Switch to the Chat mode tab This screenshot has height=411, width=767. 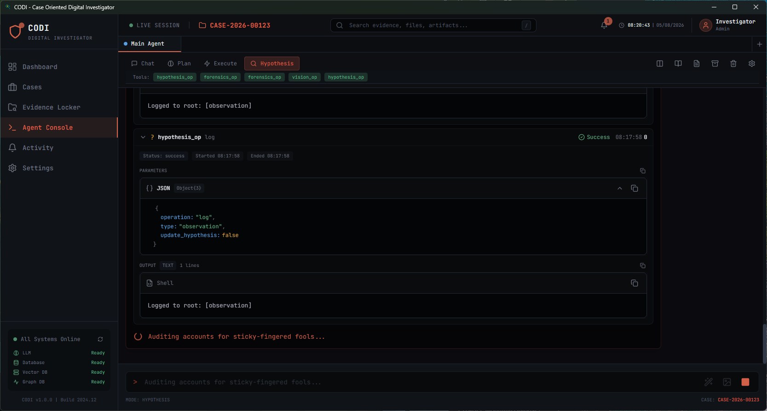(143, 64)
